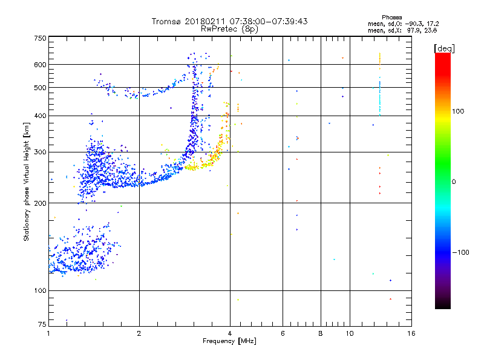Click the Stationary phase Virtual Height axis title
Viewport: 484px width, 363px height.
pos(27,181)
